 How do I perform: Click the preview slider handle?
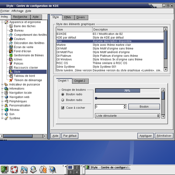(x=96, y=98)
